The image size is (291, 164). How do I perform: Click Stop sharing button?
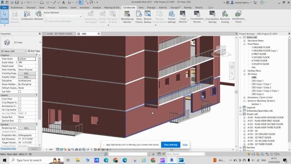[x=171, y=145]
